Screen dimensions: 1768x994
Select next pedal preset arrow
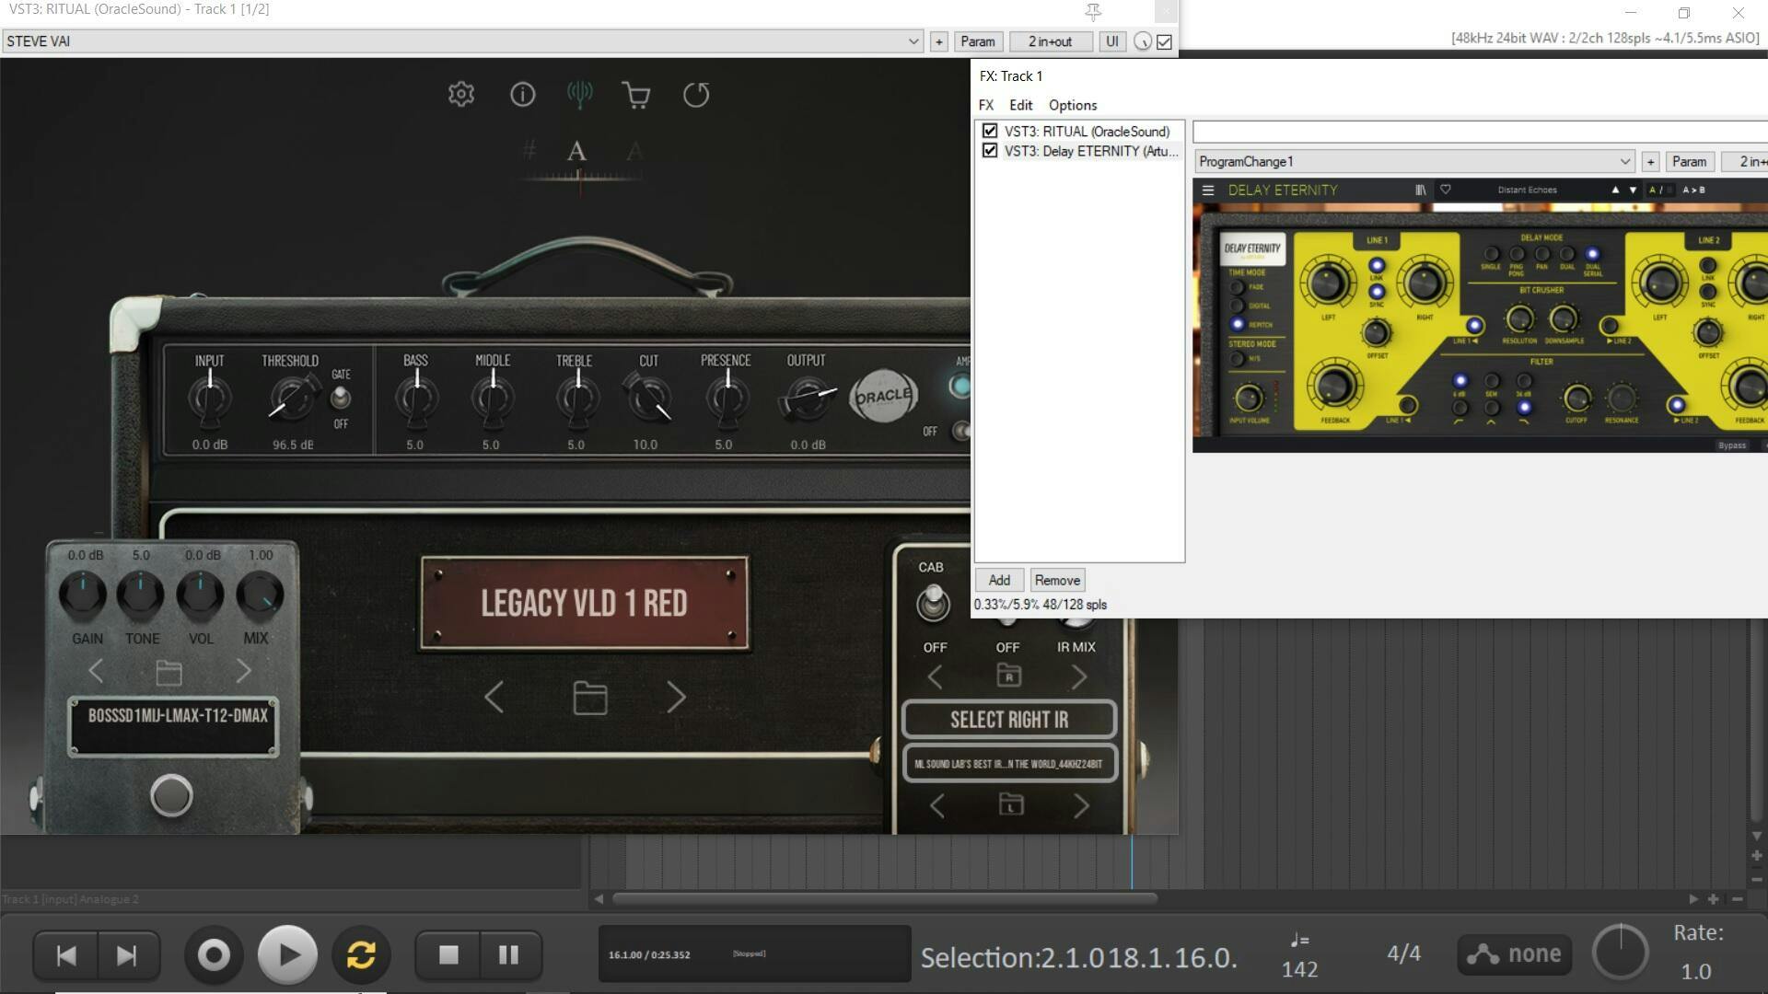pyautogui.click(x=243, y=671)
